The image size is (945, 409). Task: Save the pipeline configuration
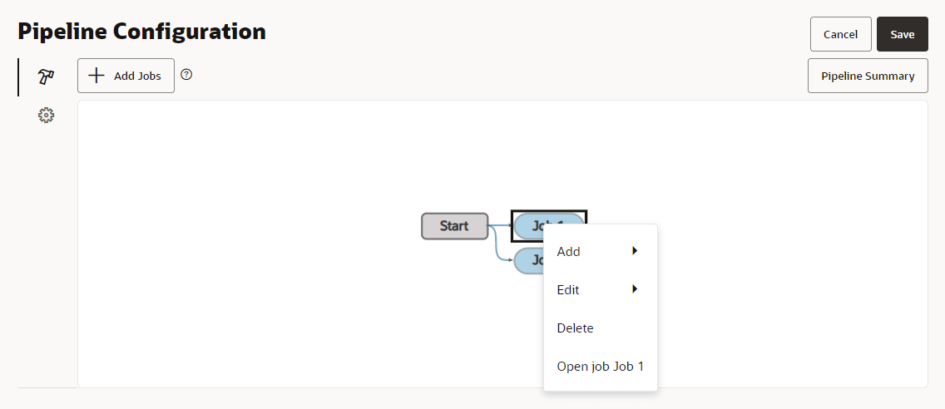pos(902,34)
